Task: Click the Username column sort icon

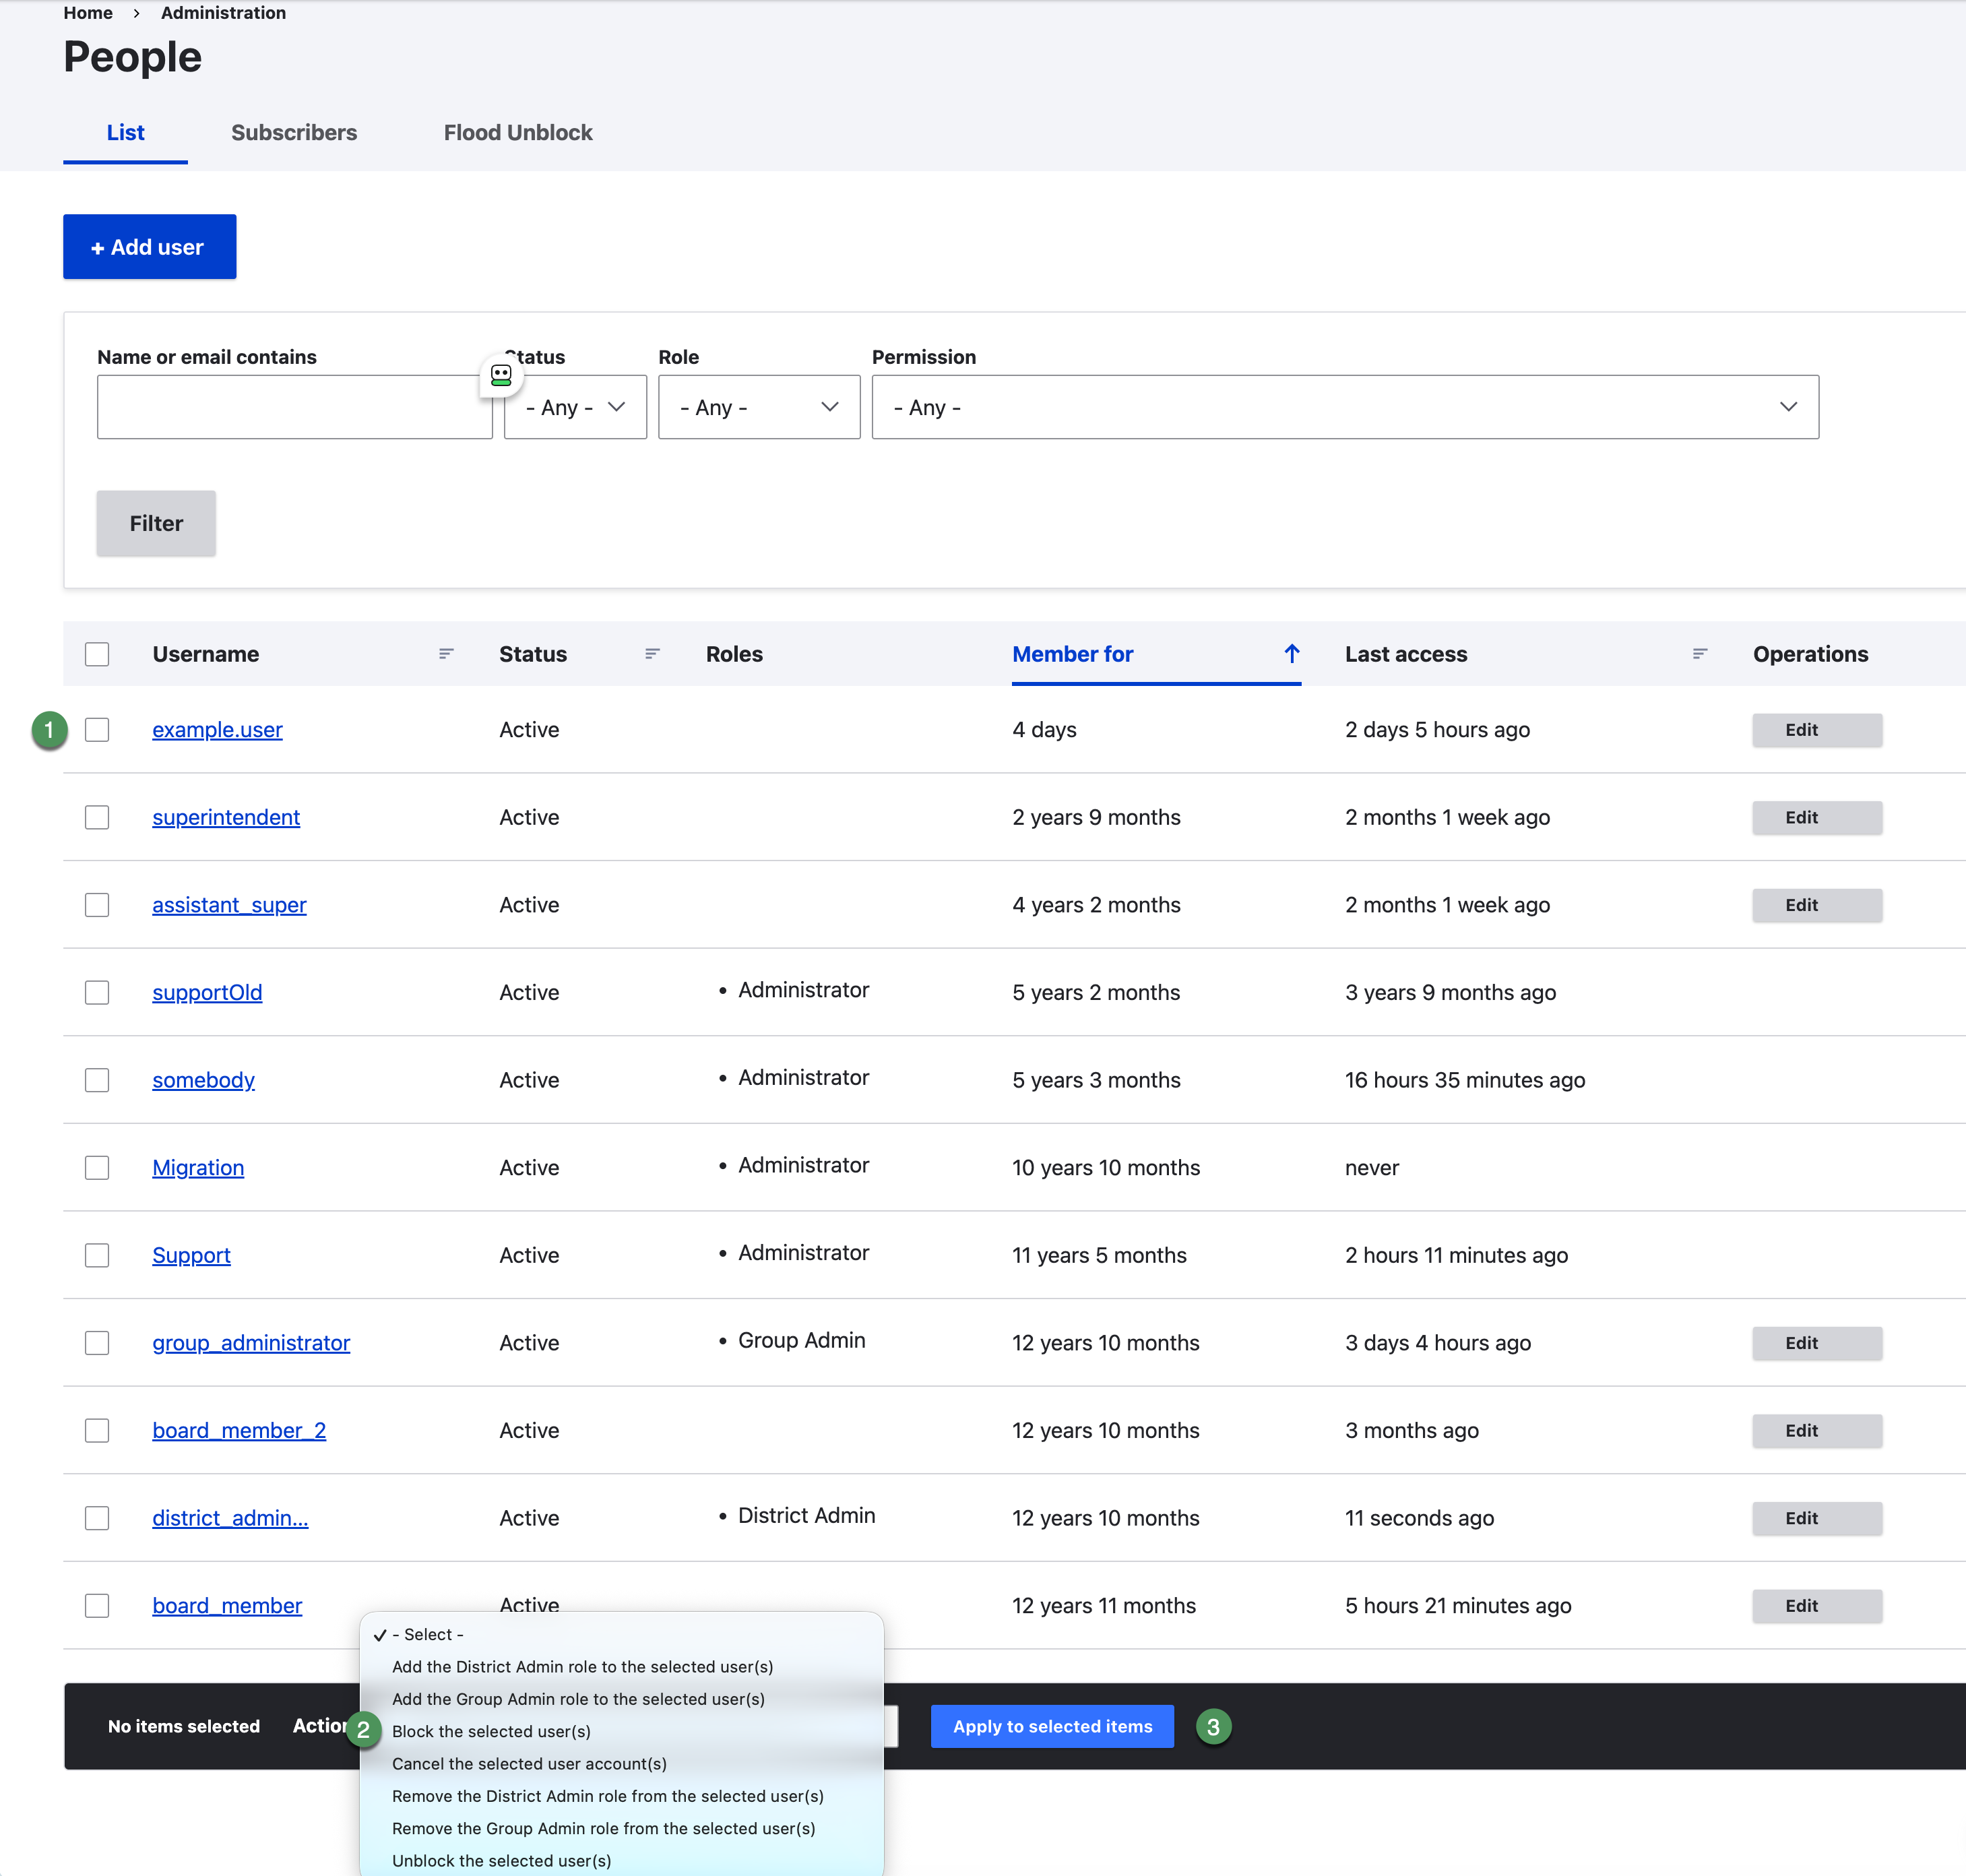Action: 446,654
